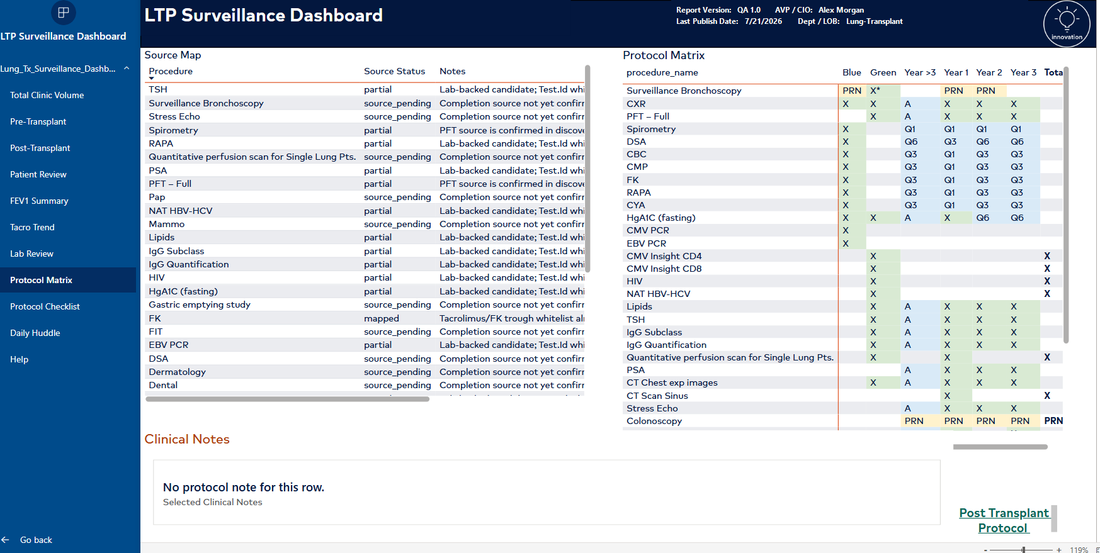
Task: Click the Clinical Notes heading
Action: (x=187, y=439)
